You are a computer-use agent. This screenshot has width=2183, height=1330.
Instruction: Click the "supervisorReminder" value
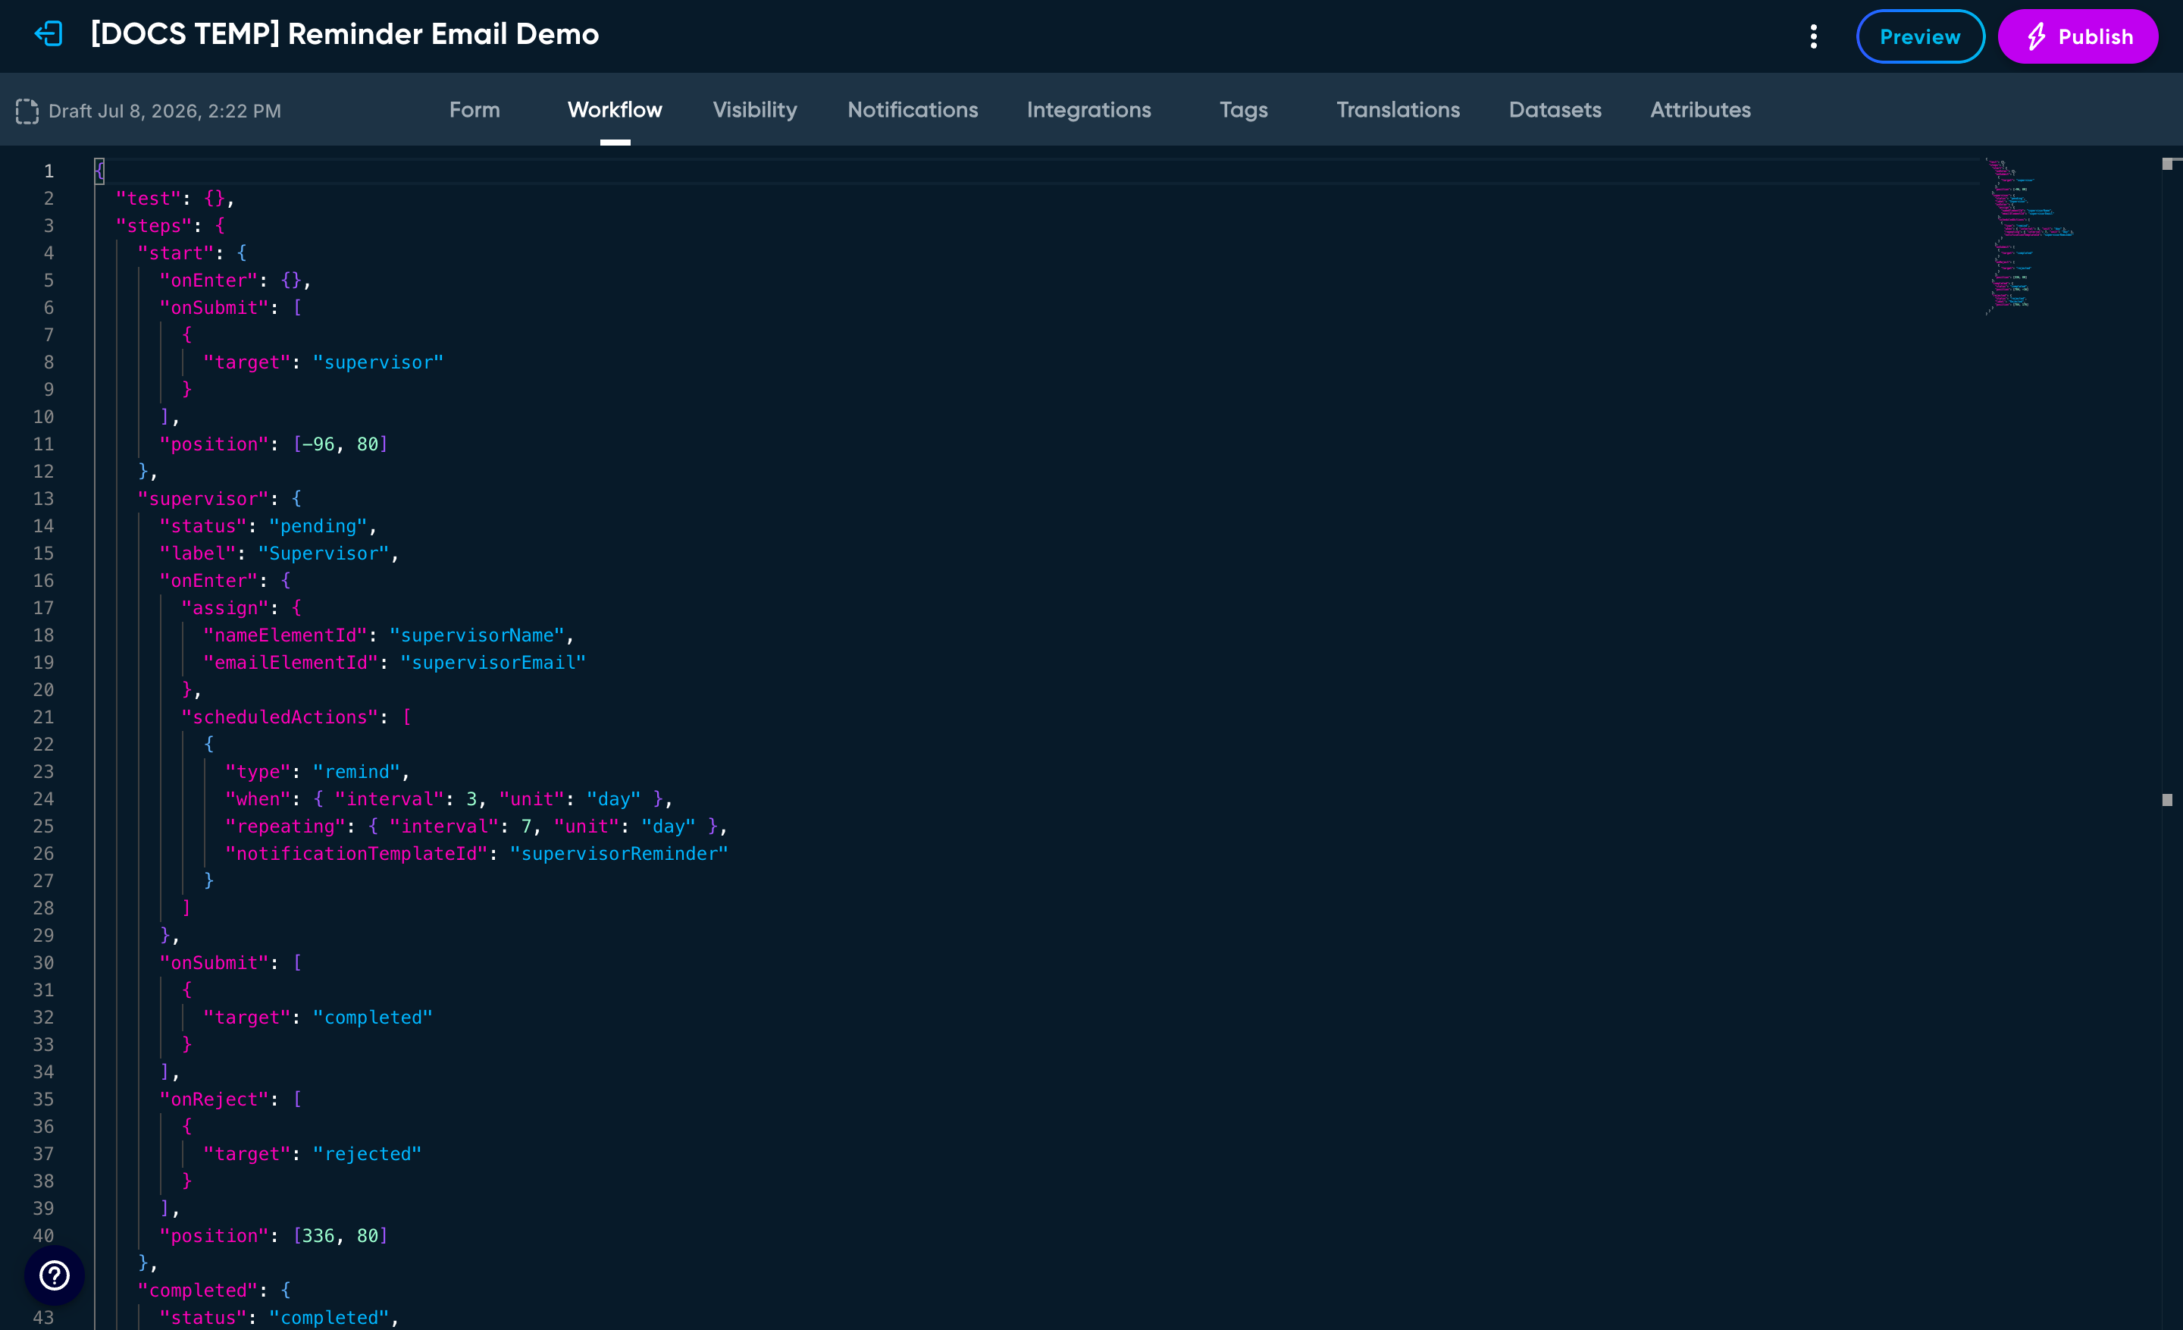tap(619, 854)
